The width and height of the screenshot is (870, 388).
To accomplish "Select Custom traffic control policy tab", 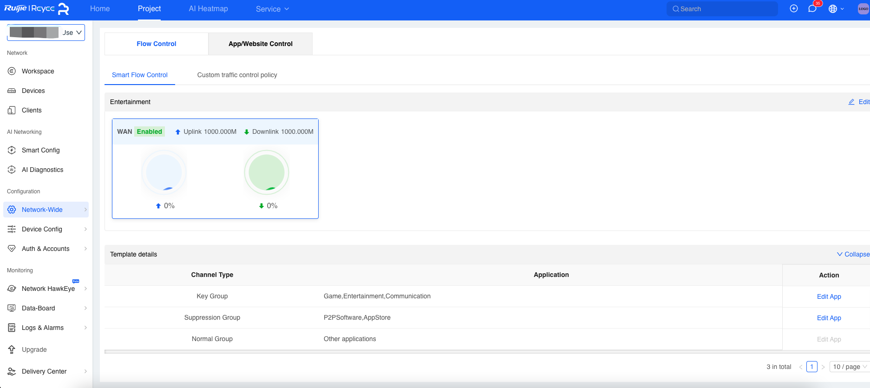I will point(237,75).
